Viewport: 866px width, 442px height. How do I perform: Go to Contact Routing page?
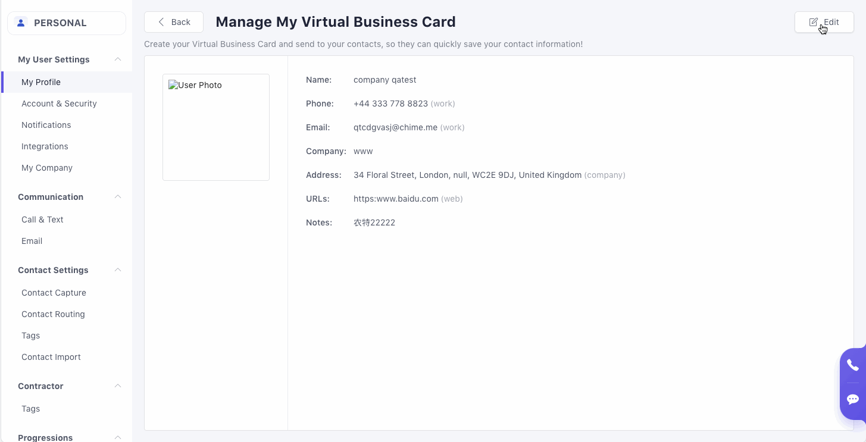[53, 314]
